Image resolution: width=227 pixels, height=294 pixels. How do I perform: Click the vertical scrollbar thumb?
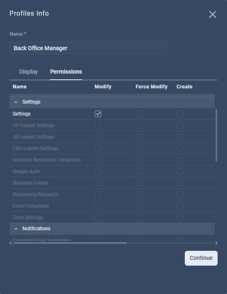coord(216,135)
